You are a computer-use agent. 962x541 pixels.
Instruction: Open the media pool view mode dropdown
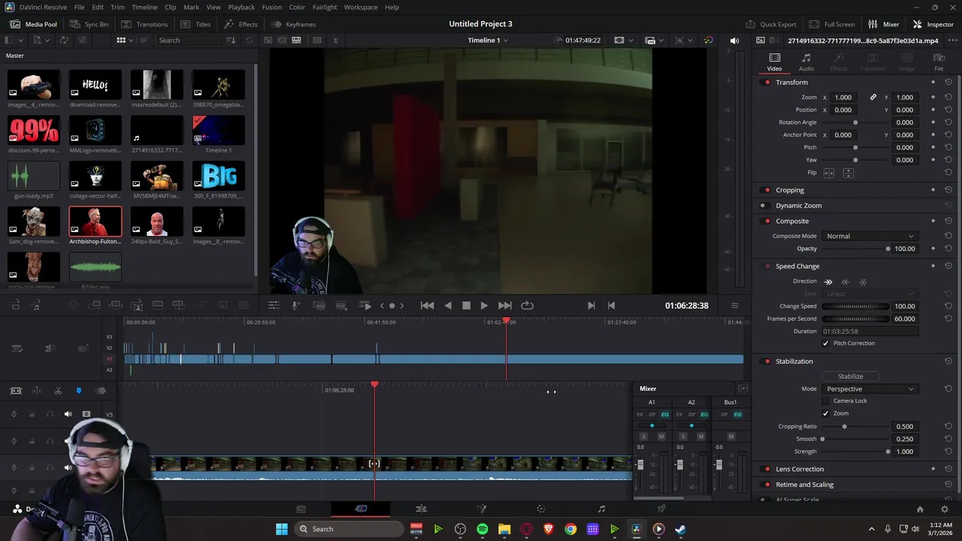coord(125,40)
